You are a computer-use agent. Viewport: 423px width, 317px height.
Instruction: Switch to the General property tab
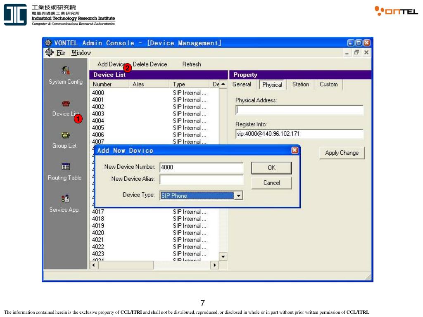point(242,84)
